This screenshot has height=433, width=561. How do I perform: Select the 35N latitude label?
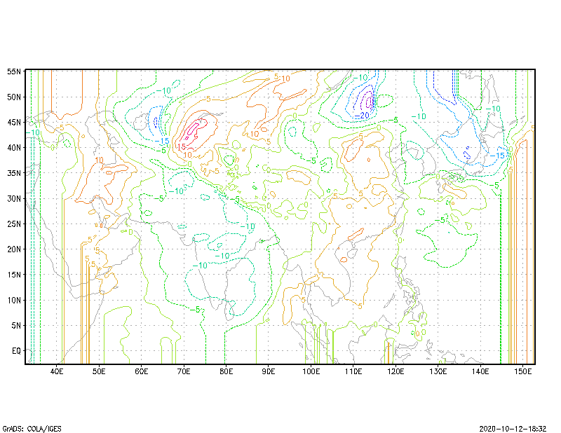pyautogui.click(x=14, y=173)
